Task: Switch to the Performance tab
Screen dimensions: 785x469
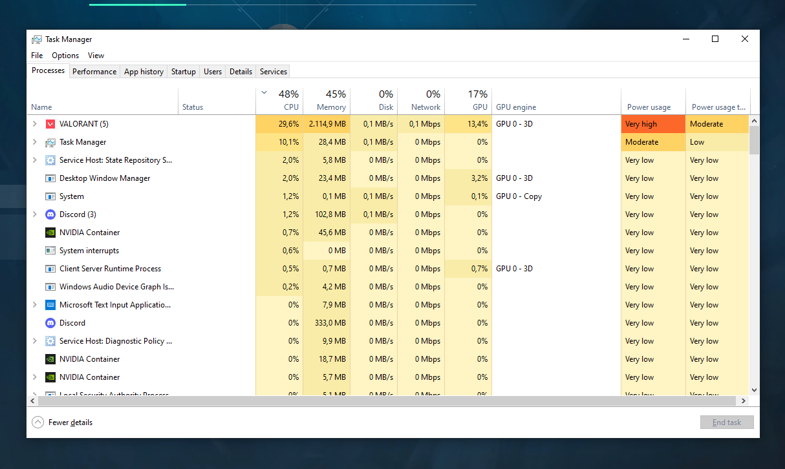Action: pyautogui.click(x=94, y=72)
